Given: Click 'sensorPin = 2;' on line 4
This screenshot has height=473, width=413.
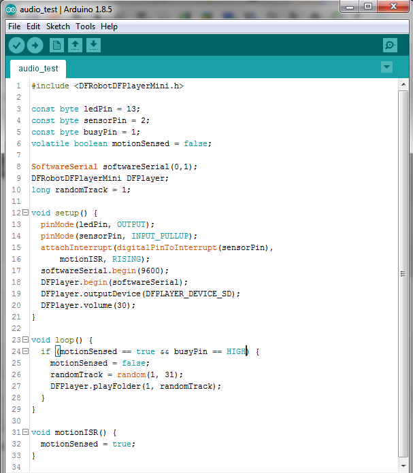Looking at the screenshot, I should coord(116,120).
